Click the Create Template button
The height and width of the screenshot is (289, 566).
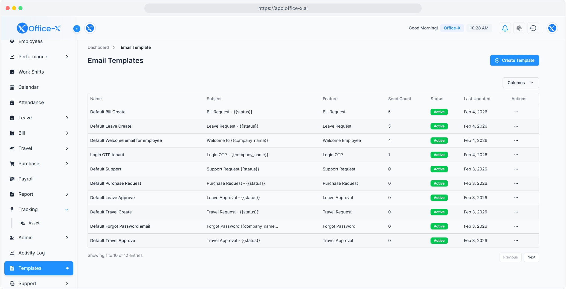(x=514, y=60)
